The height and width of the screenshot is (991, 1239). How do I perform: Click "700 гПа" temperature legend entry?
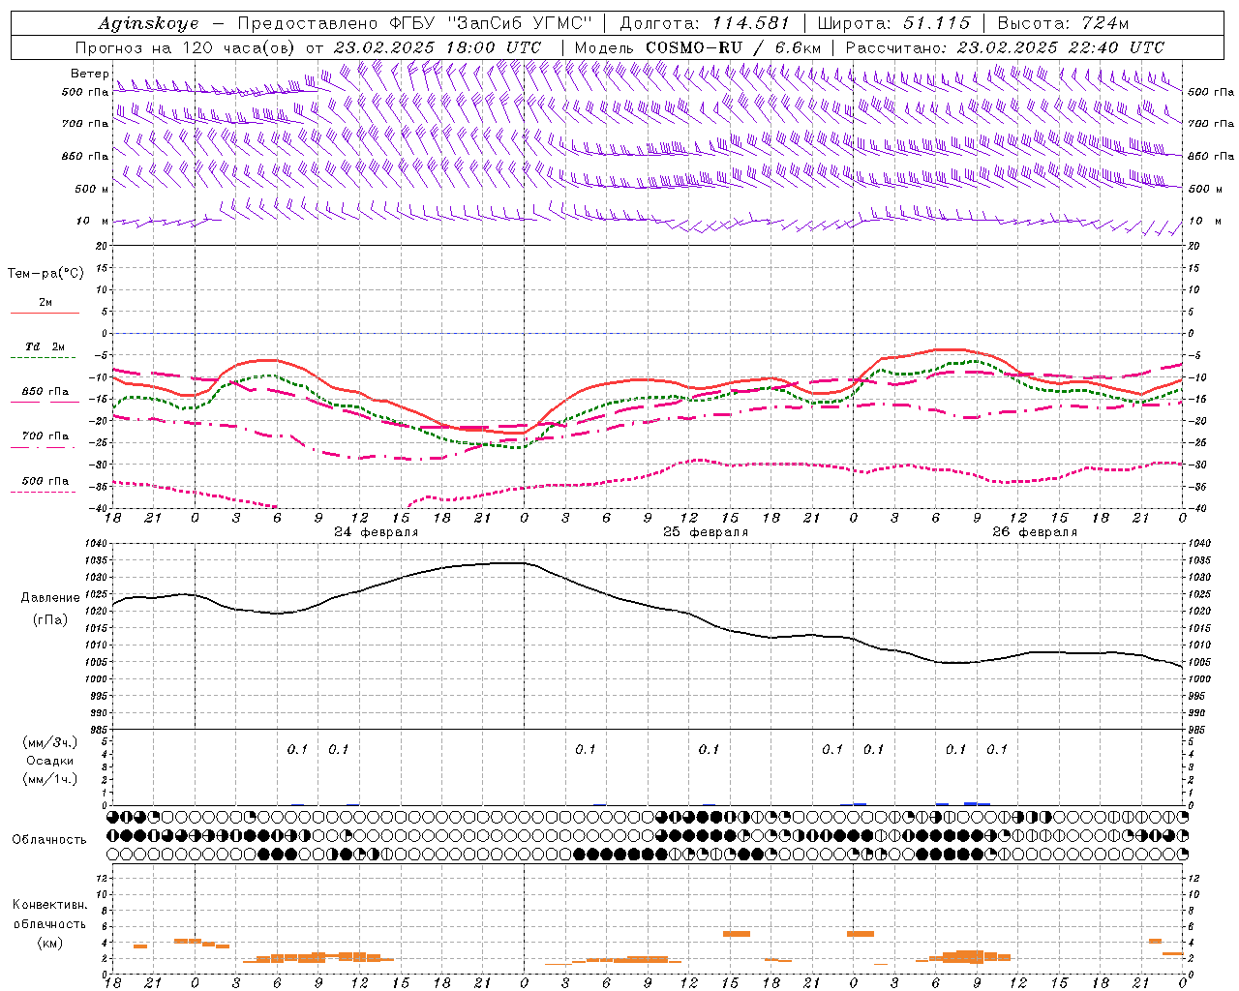click(x=45, y=435)
